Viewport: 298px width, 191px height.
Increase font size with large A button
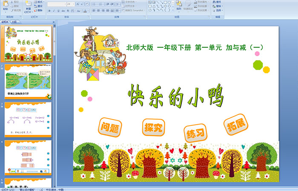point(78,4)
